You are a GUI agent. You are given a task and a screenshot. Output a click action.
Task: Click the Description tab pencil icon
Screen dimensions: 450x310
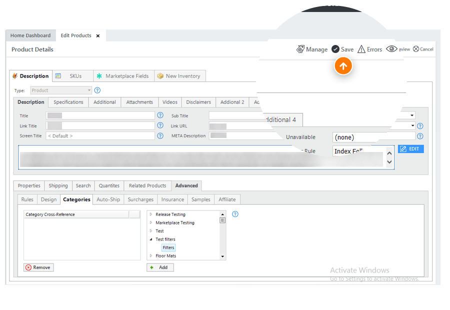pyautogui.click(x=15, y=76)
